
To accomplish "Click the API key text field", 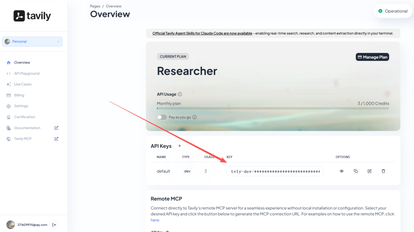I will tap(275, 171).
